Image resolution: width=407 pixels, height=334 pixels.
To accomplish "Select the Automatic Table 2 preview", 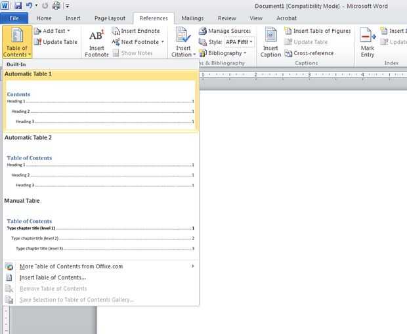I will tap(100, 164).
